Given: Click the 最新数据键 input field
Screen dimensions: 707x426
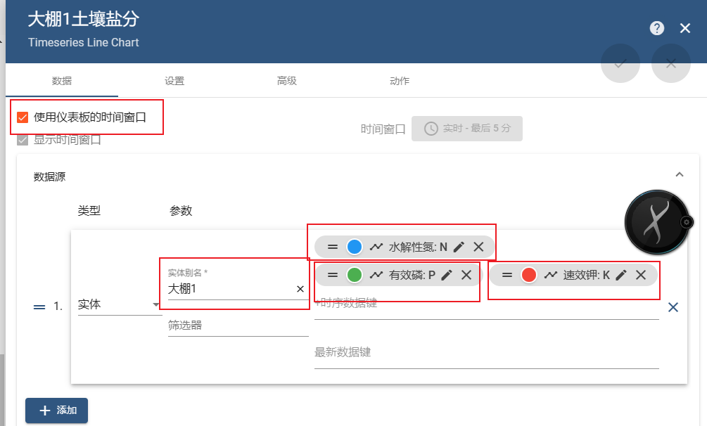Looking at the screenshot, I should (x=487, y=352).
